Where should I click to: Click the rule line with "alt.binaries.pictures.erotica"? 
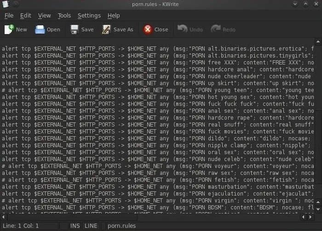point(158,49)
